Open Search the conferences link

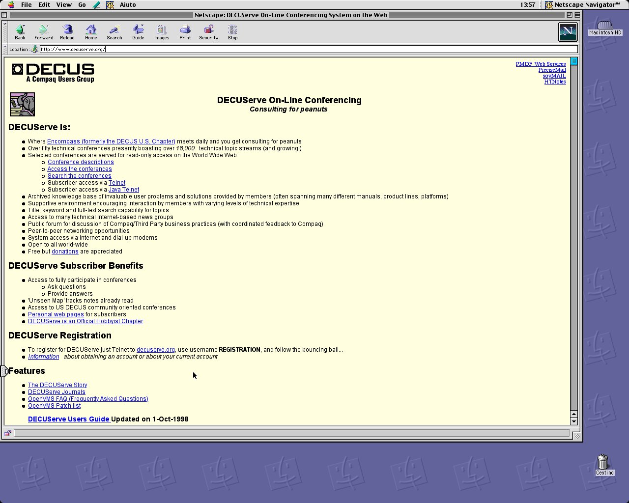pos(80,176)
